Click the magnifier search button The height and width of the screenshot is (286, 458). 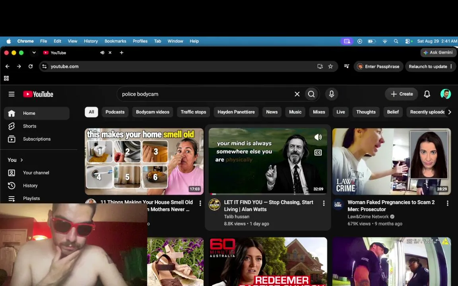311,94
